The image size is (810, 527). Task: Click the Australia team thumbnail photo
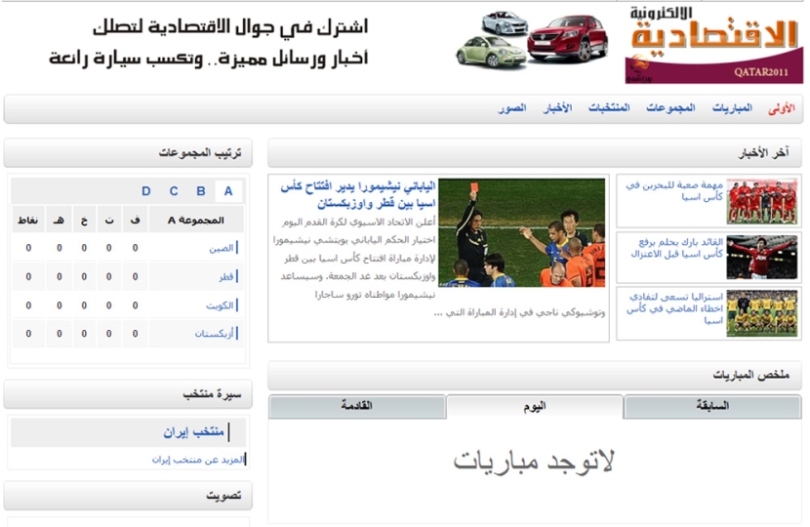(762, 313)
